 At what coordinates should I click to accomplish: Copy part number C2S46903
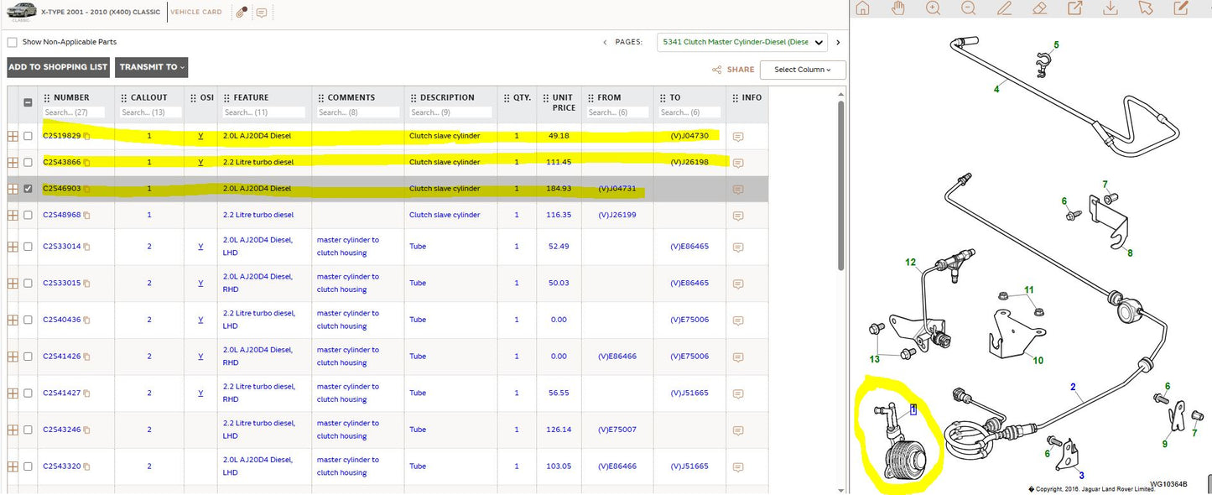(x=86, y=189)
